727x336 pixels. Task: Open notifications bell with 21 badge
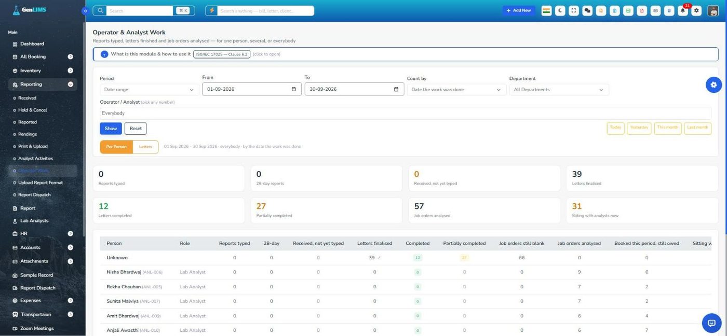(x=683, y=10)
